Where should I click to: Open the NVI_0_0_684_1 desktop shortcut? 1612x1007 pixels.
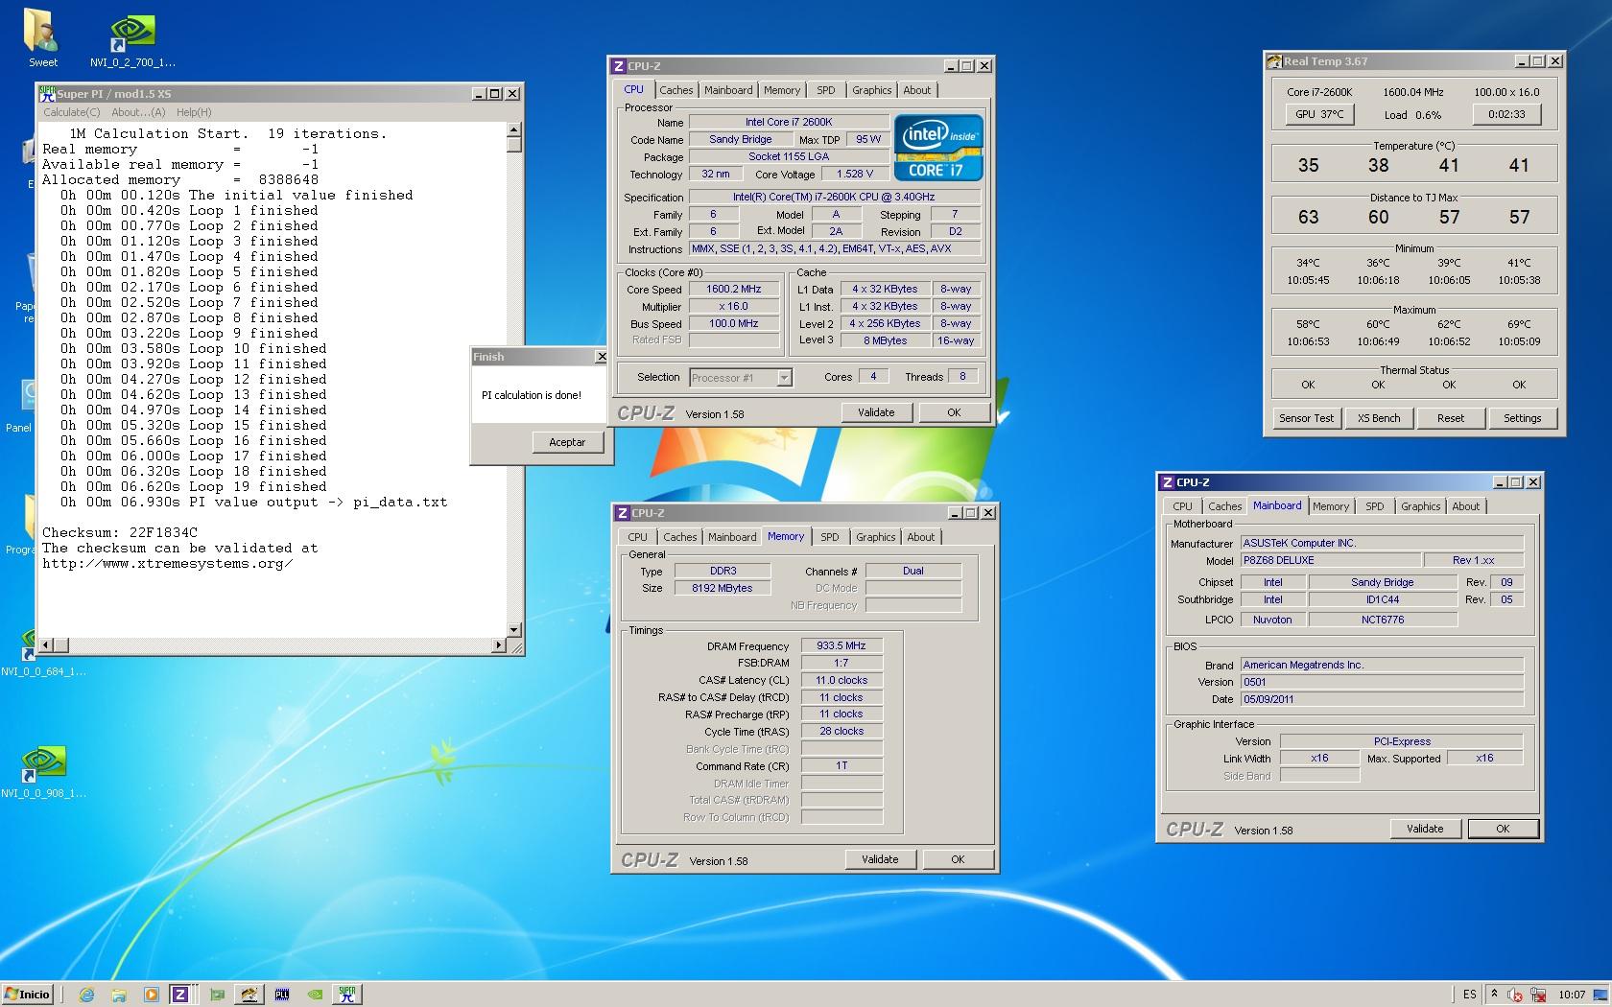coord(43,653)
